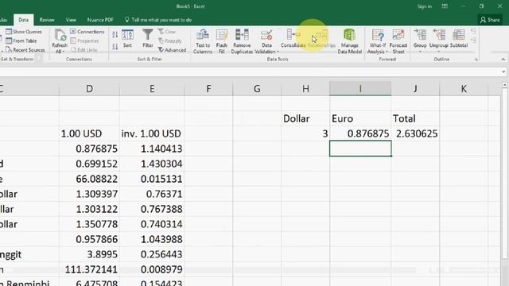Select cell with 1.140413

coord(152,149)
